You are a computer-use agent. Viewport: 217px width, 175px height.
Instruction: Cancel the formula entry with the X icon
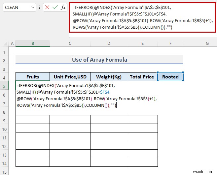pos(47,7)
